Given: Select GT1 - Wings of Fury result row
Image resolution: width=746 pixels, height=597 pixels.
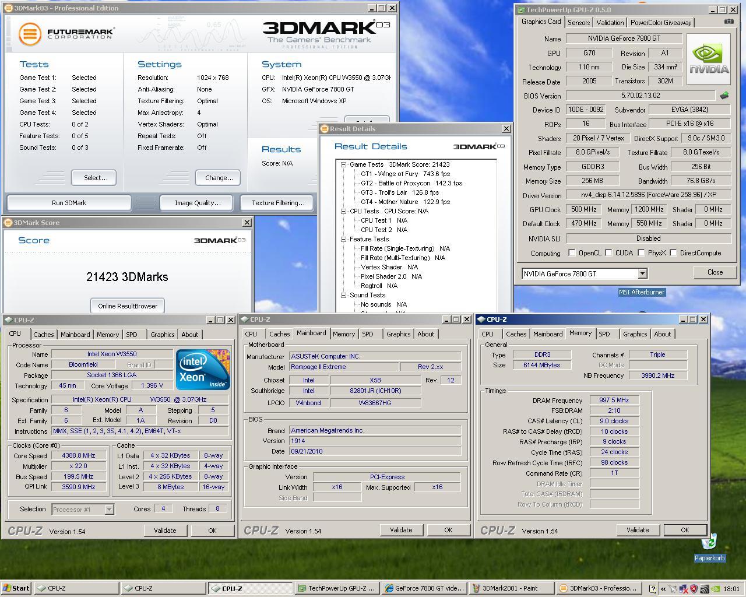Looking at the screenshot, I should (405, 174).
